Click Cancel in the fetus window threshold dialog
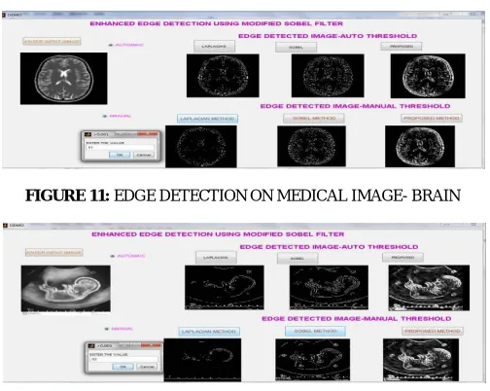The width and height of the screenshot is (490, 391). [147, 367]
